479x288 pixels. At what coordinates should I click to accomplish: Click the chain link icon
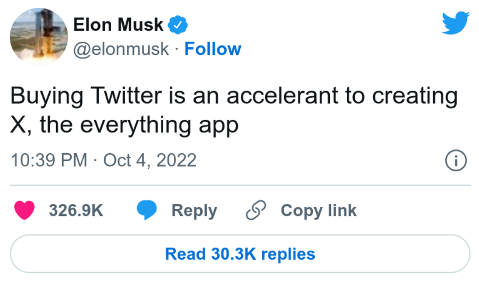click(255, 211)
